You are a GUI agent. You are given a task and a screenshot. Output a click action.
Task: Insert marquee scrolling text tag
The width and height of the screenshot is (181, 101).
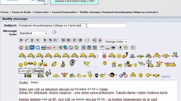(x=56, y=40)
